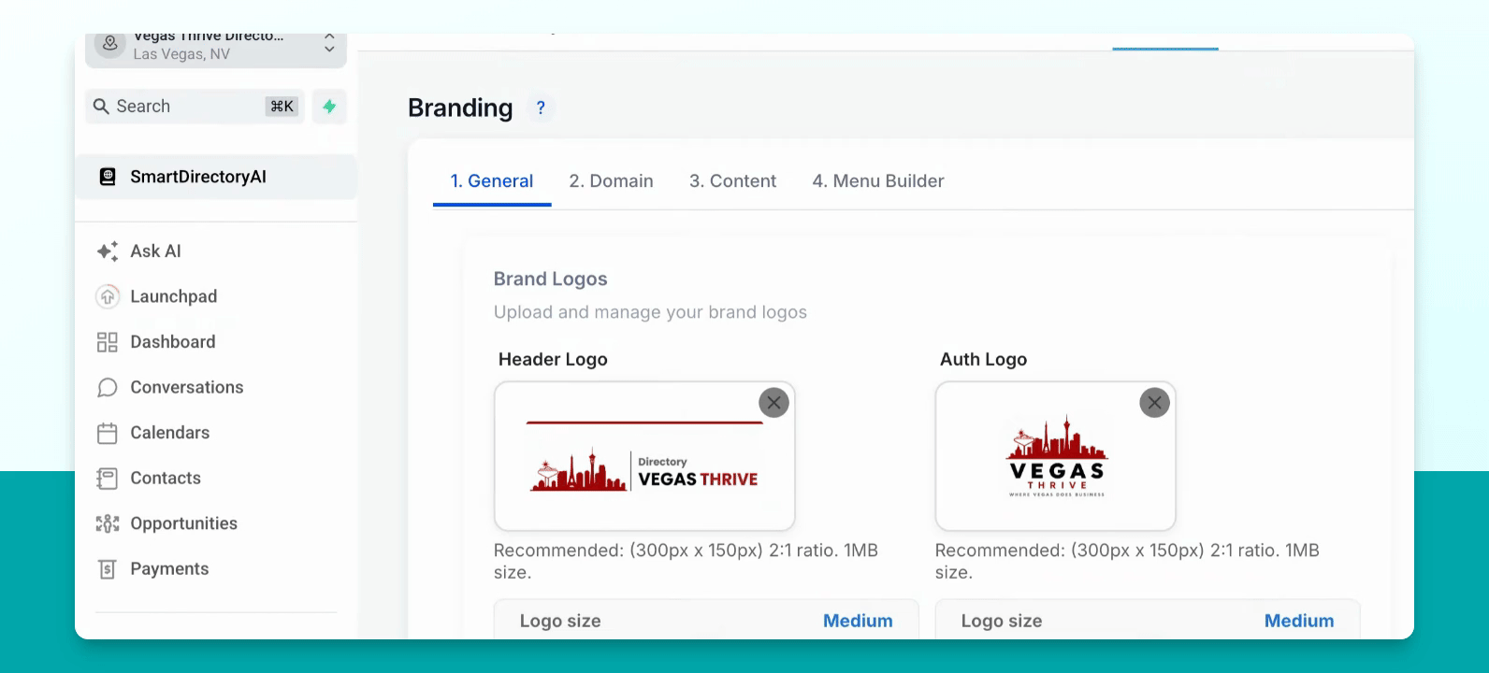Click the Ask AI sparkle icon
Viewport: 1489px width, 673px height.
point(108,251)
